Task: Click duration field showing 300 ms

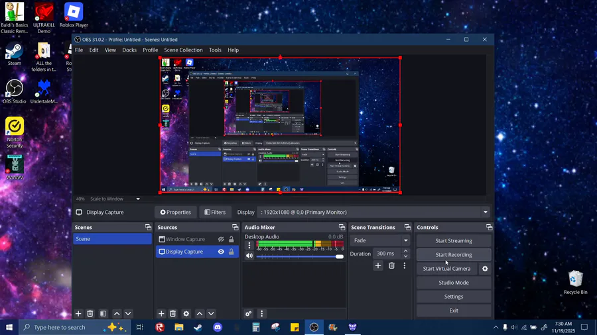Action: point(385,254)
